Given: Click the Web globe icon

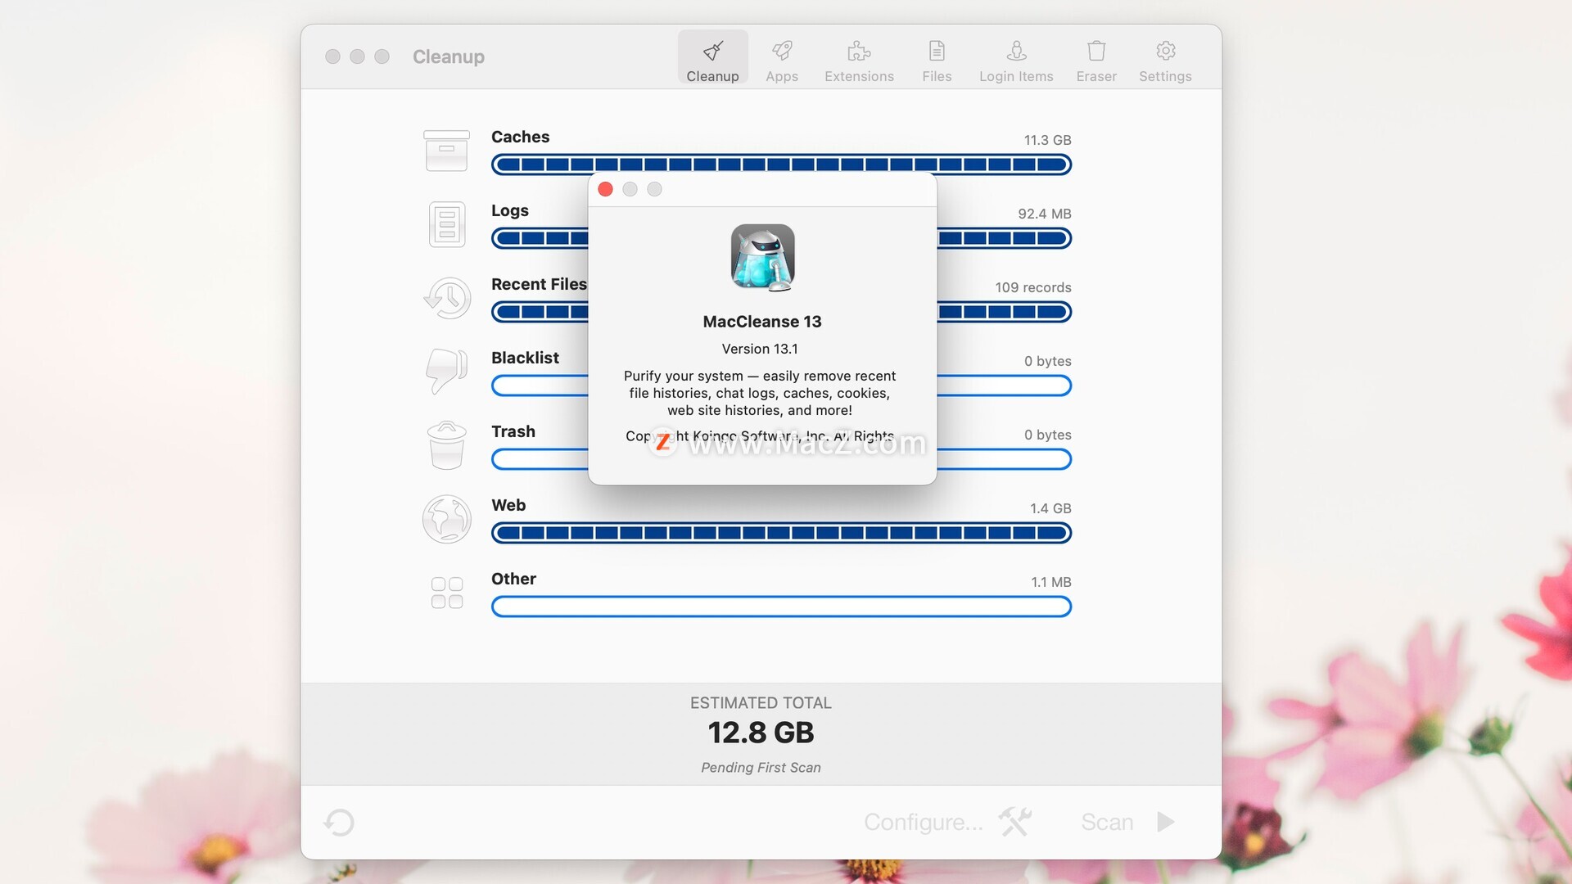Looking at the screenshot, I should (447, 519).
